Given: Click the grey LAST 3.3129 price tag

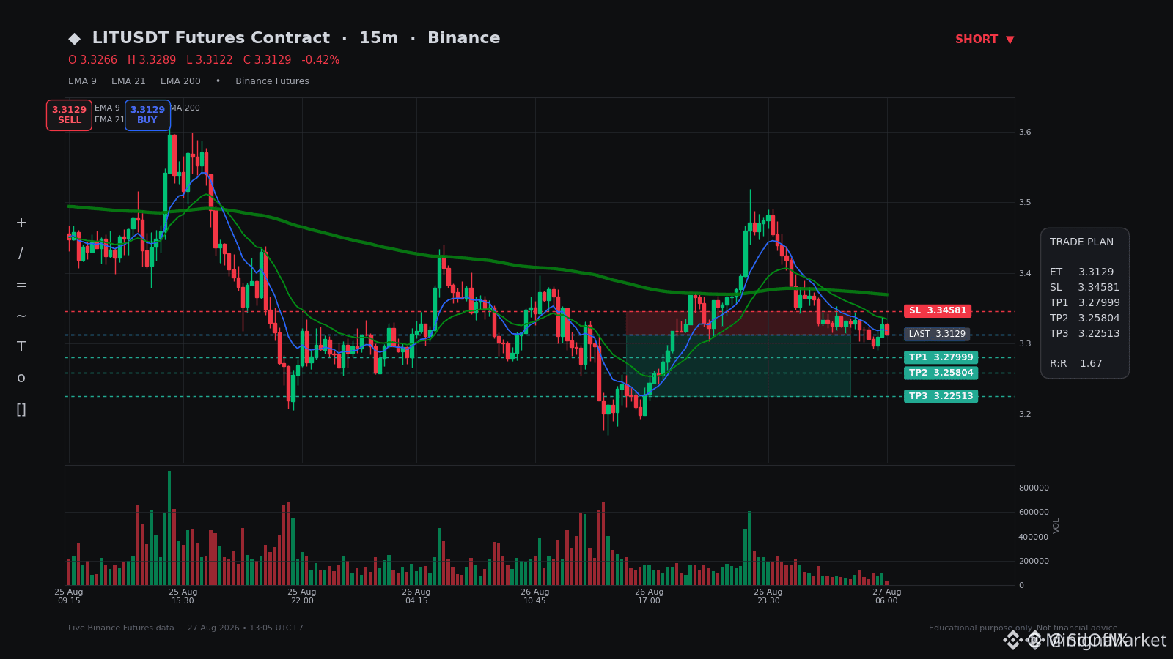Looking at the screenshot, I should click(937, 335).
